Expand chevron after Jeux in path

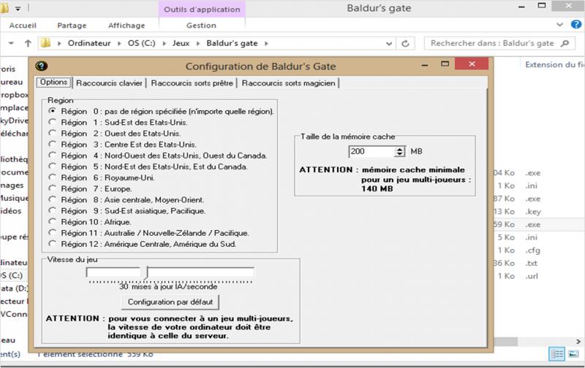point(198,44)
